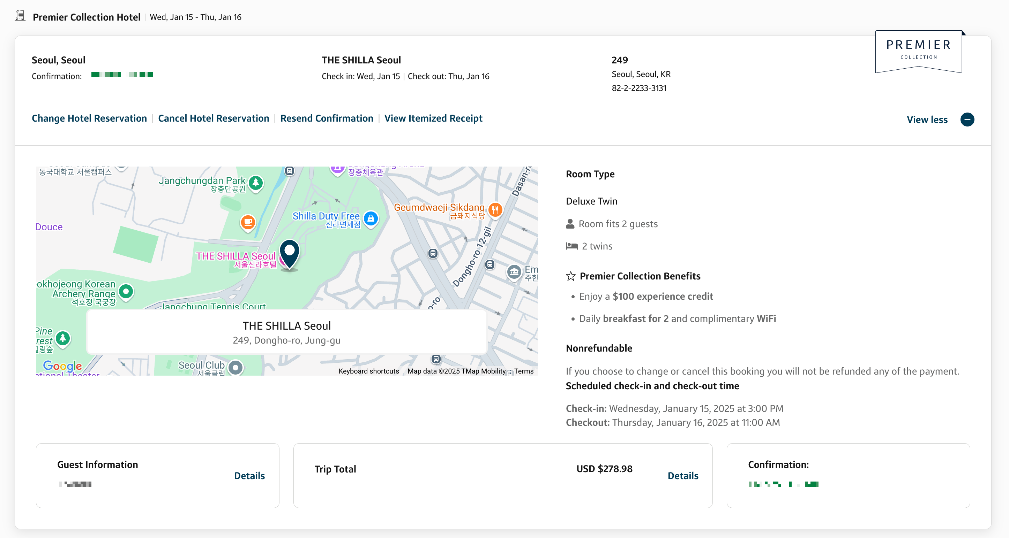Open map Keyboard shortcuts
This screenshot has height=538, width=1009.
tap(368, 371)
